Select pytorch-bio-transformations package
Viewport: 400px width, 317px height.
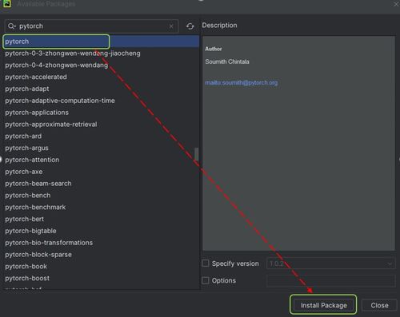101,243
